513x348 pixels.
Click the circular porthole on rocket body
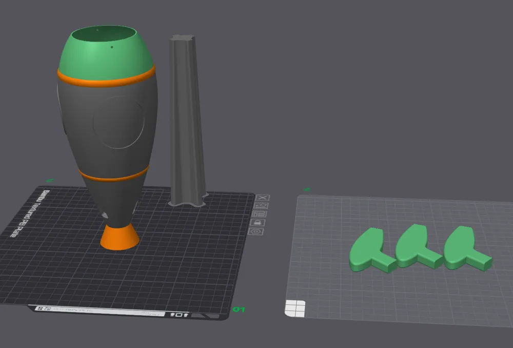(x=119, y=122)
